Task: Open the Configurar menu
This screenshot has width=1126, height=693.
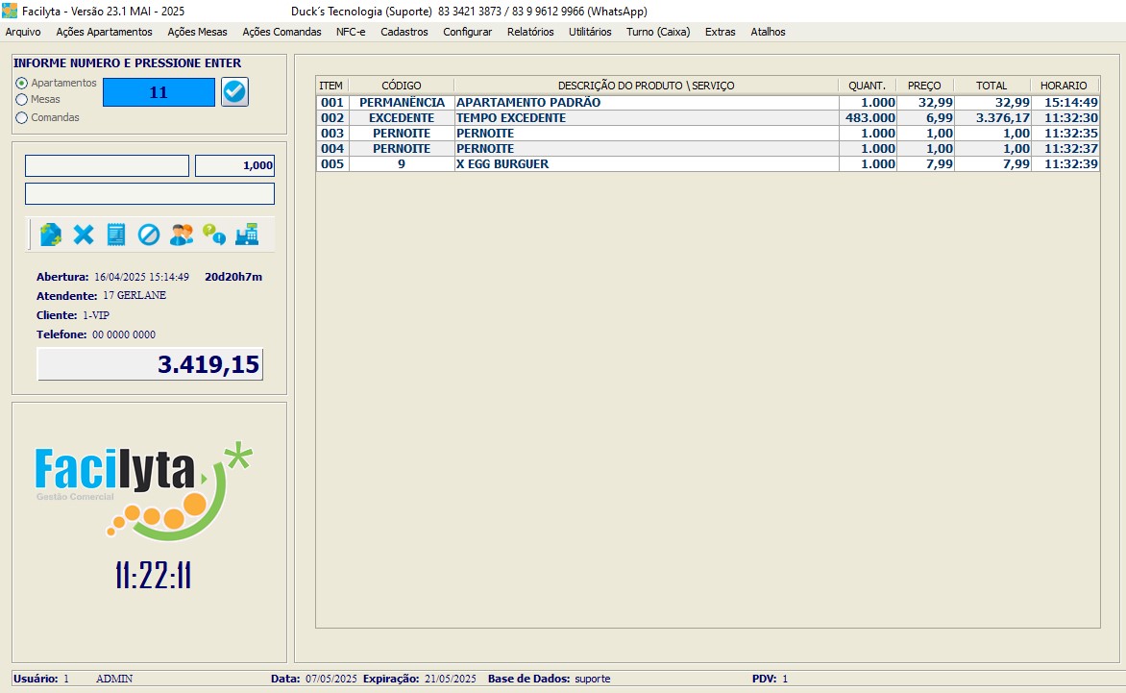Action: pos(467,32)
